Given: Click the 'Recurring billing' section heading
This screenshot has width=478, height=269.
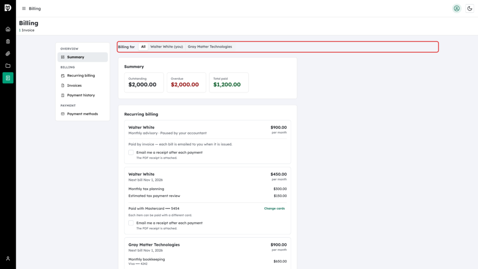Looking at the screenshot, I should click(141, 114).
